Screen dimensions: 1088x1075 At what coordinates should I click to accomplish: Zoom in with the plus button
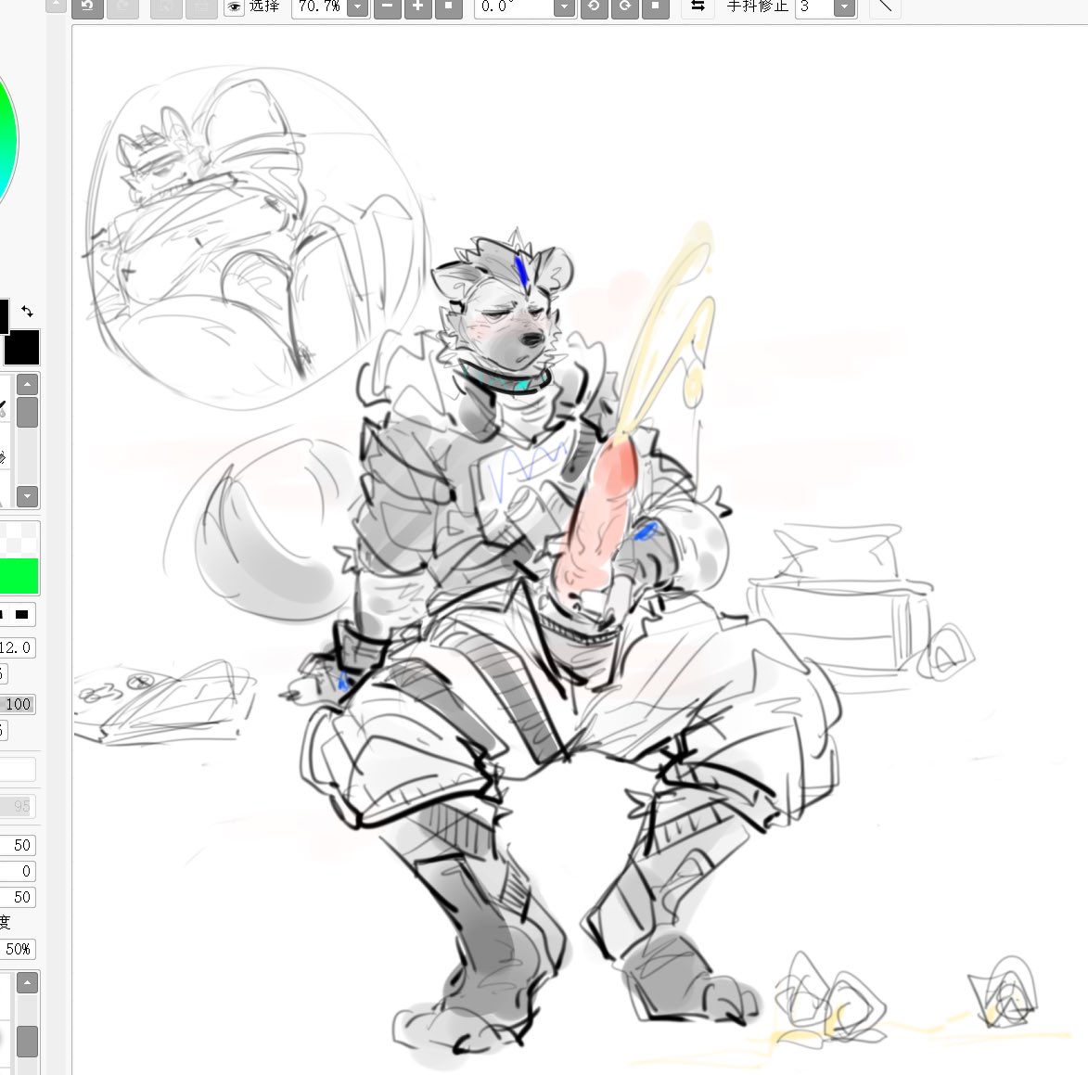[418, 6]
